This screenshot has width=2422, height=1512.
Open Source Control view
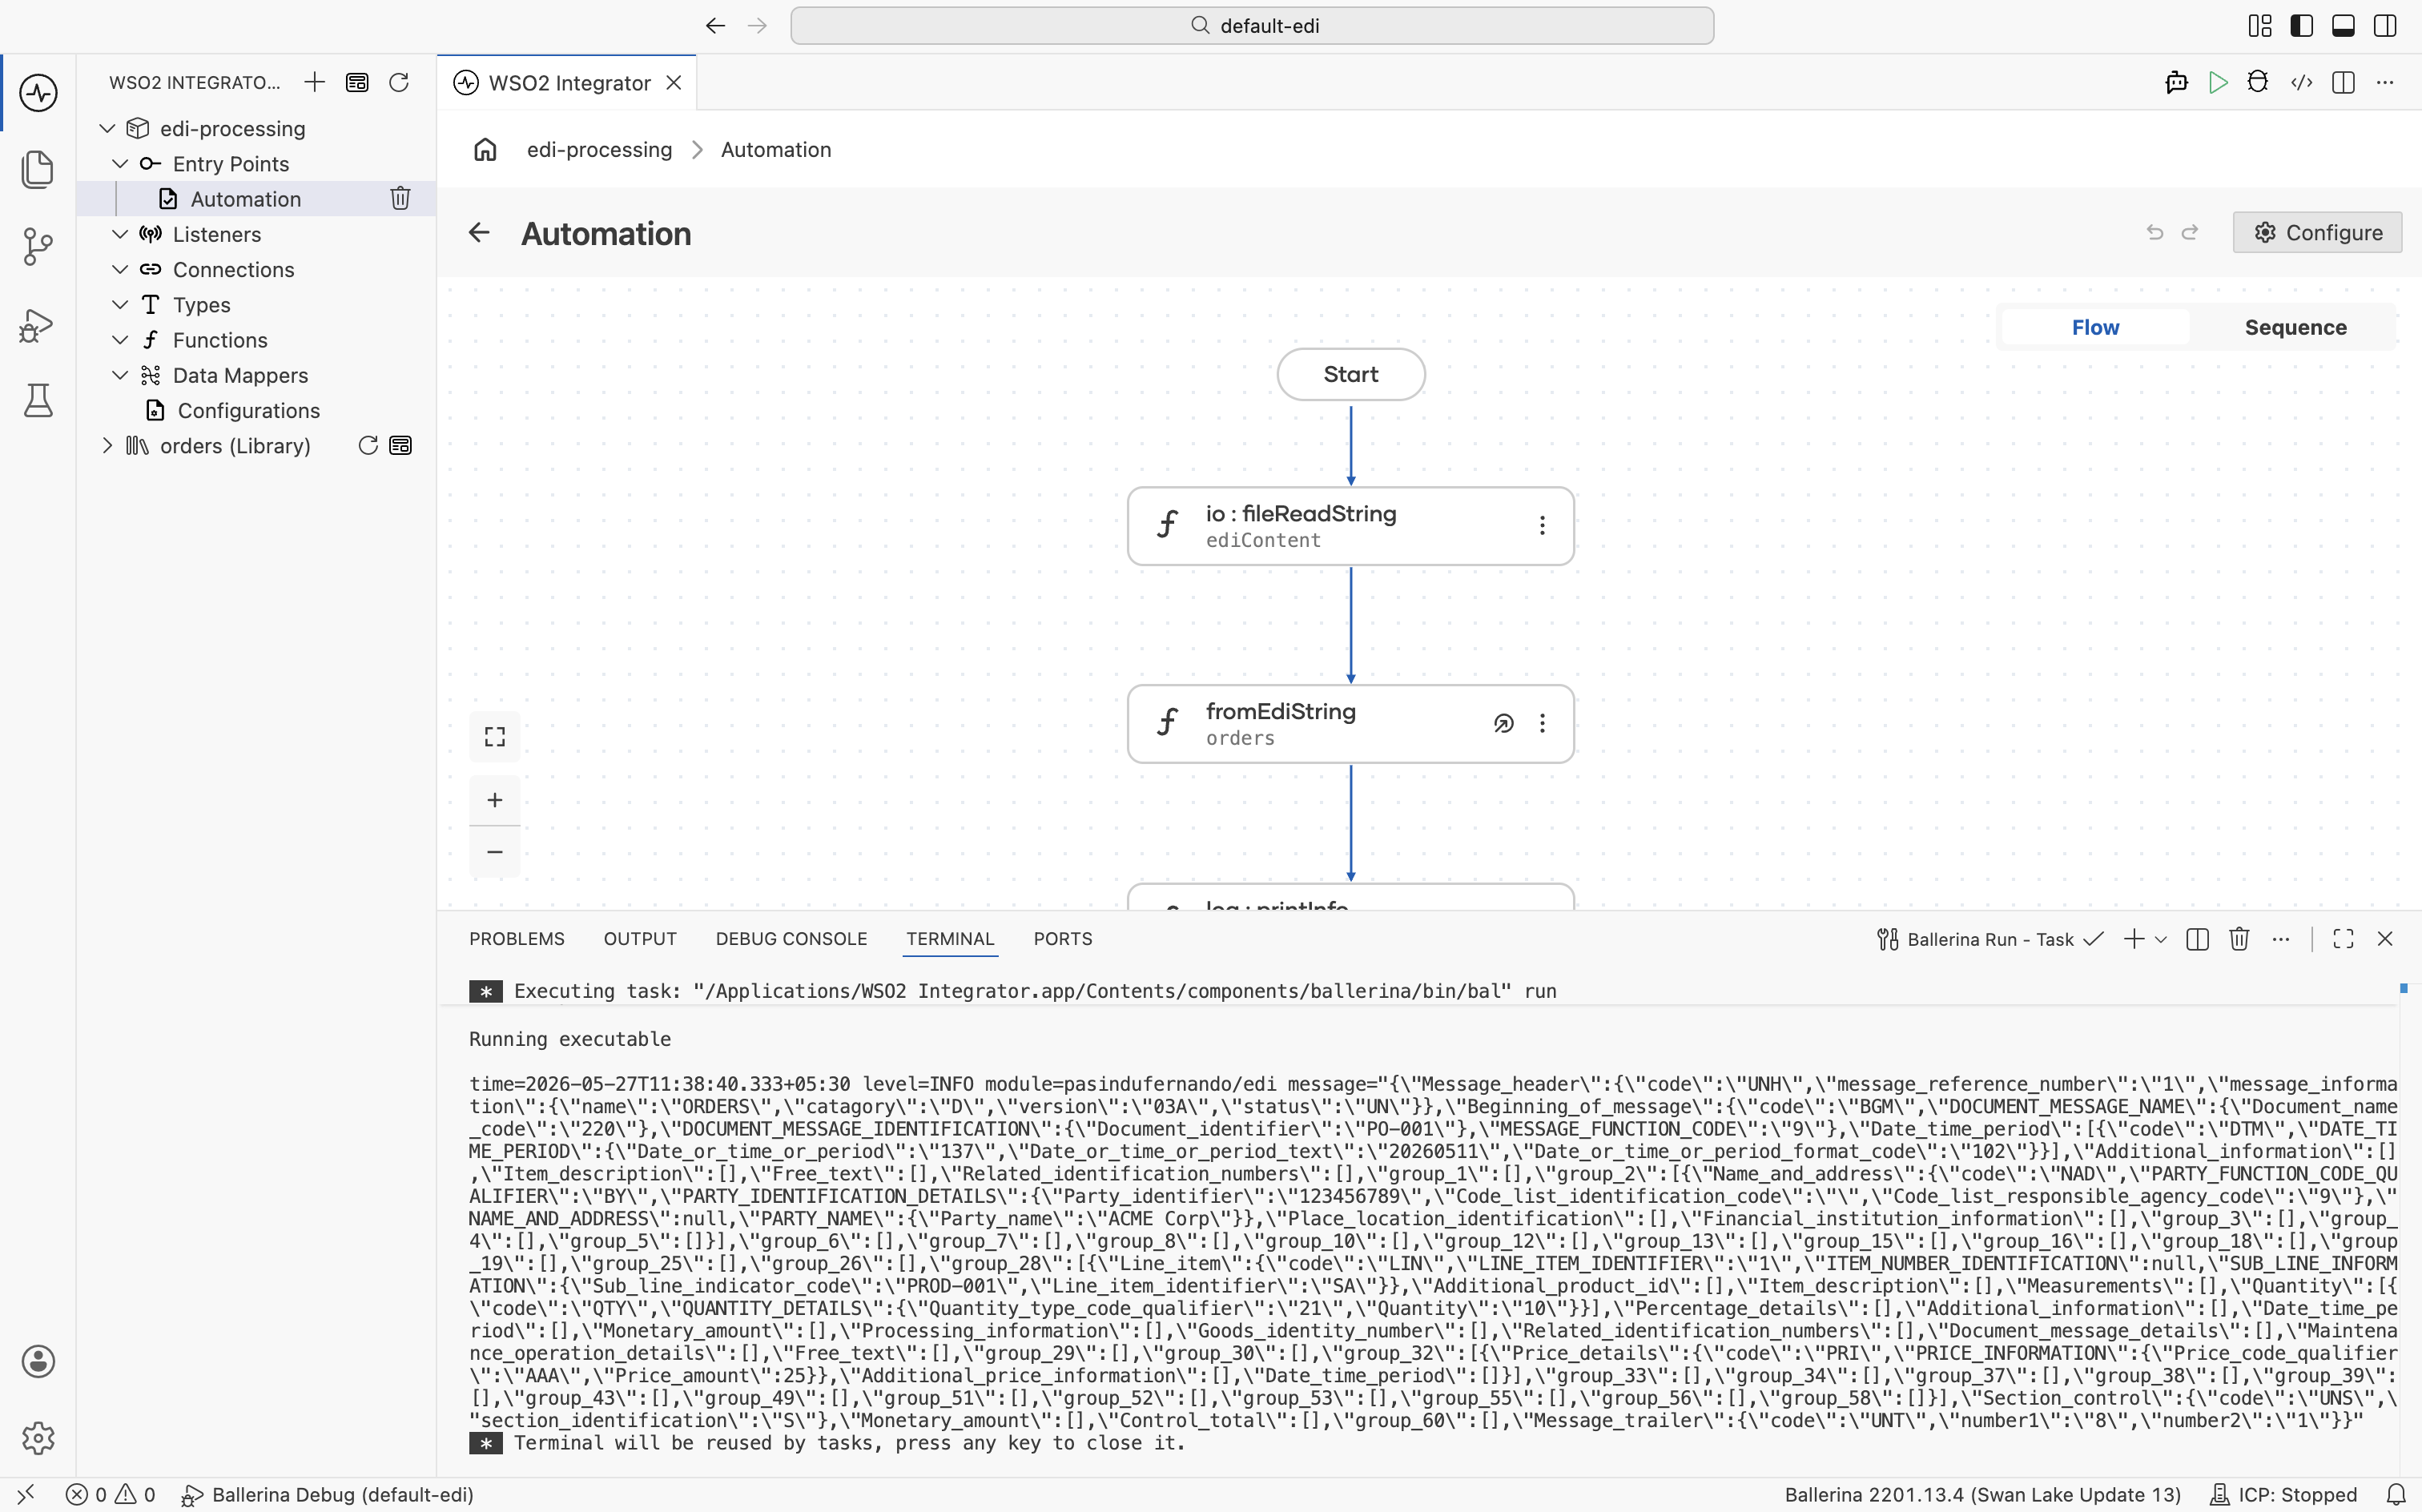pos(38,246)
